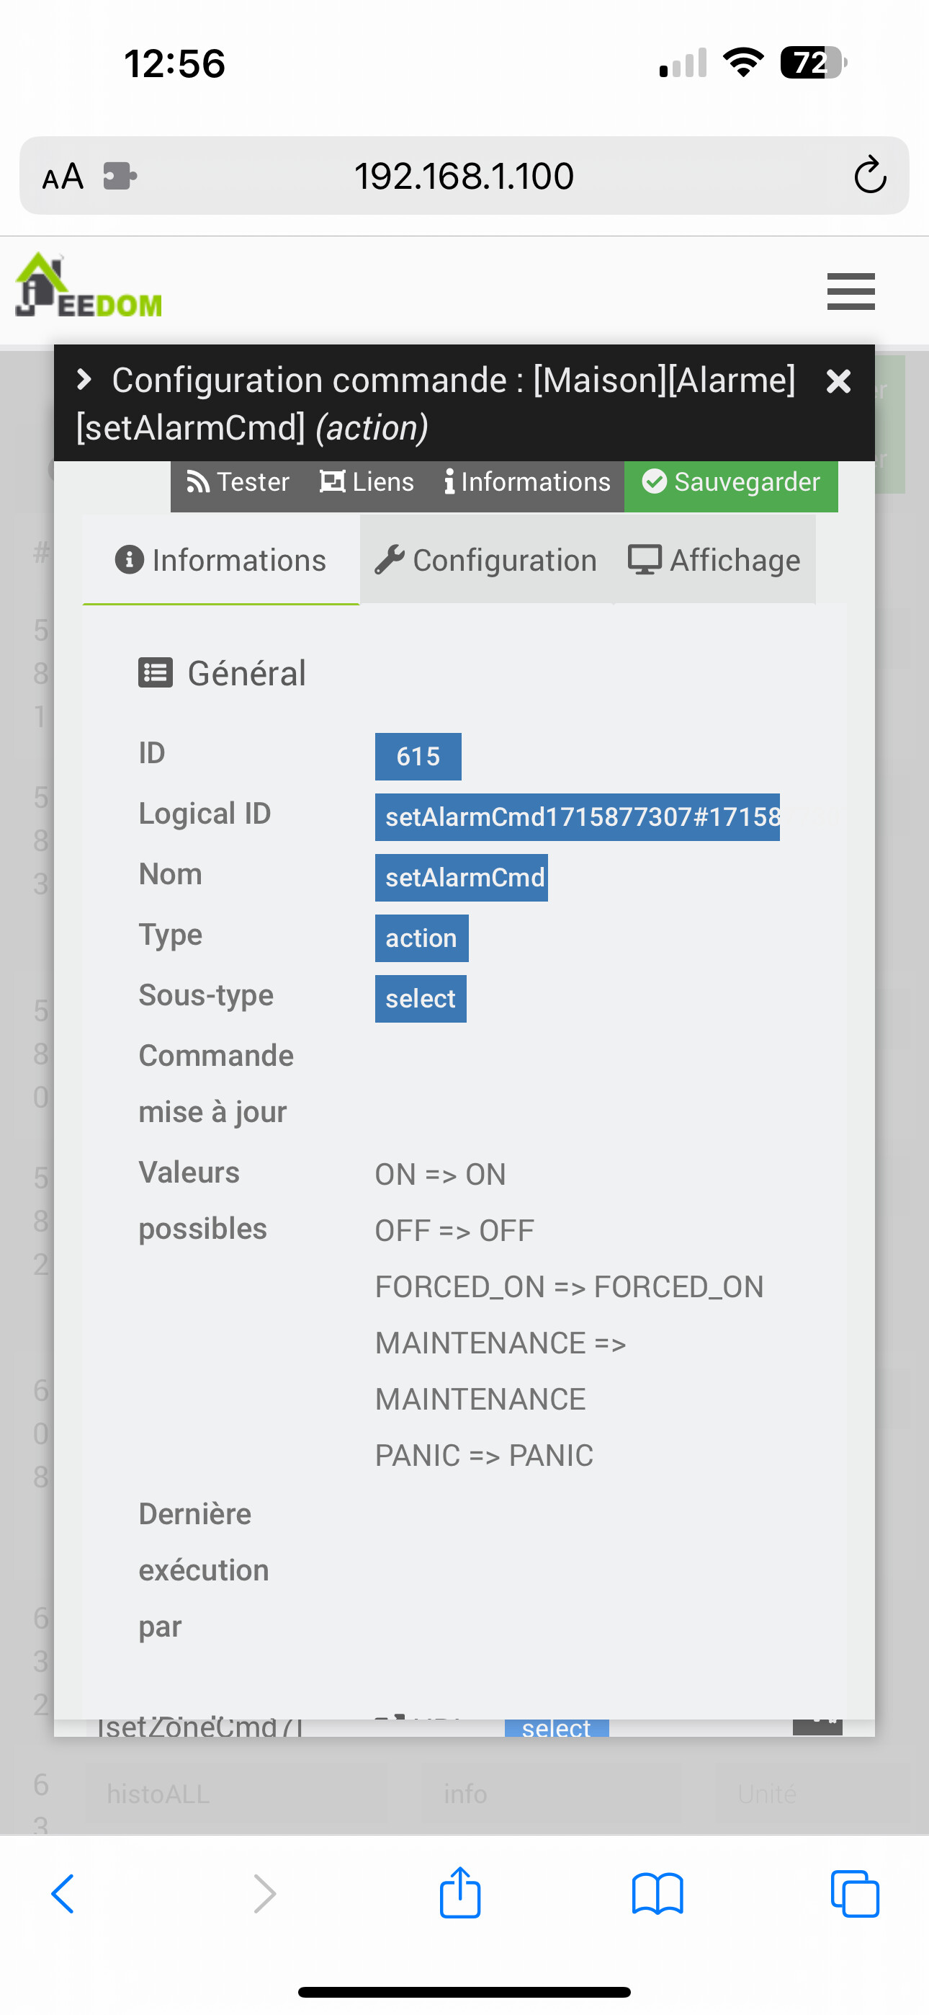Tap the 192.168.1.100 address field
This screenshot has width=929, height=2015.
pos(464,176)
